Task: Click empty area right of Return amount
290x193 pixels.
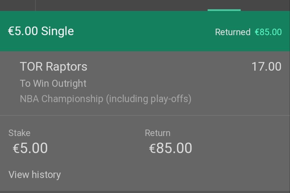Action: [x=241, y=148]
